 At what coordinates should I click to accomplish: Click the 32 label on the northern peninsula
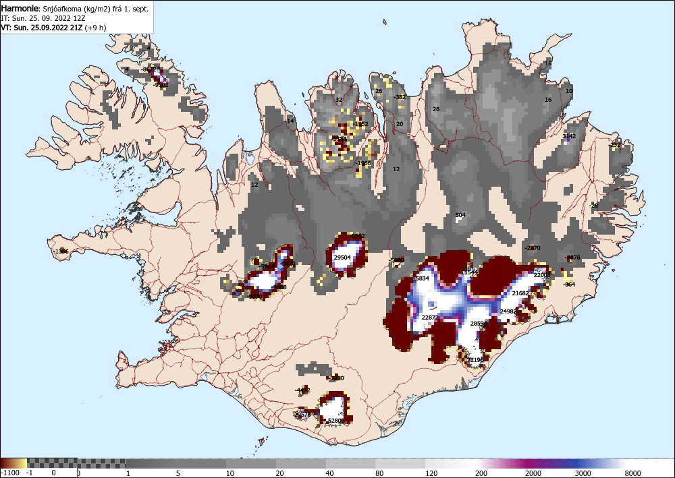(339, 100)
